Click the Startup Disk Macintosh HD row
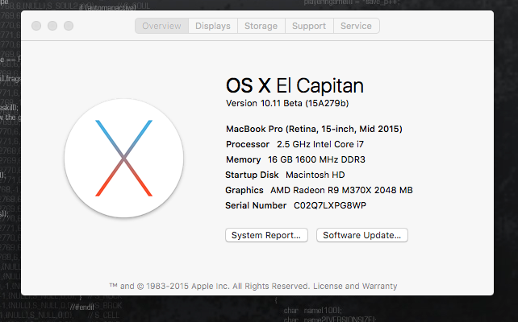Viewport: 518px width, 322px height. click(285, 175)
